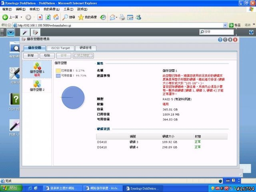
Task: Click the yellow 已用容量 legend swatch
Action: tap(58, 70)
